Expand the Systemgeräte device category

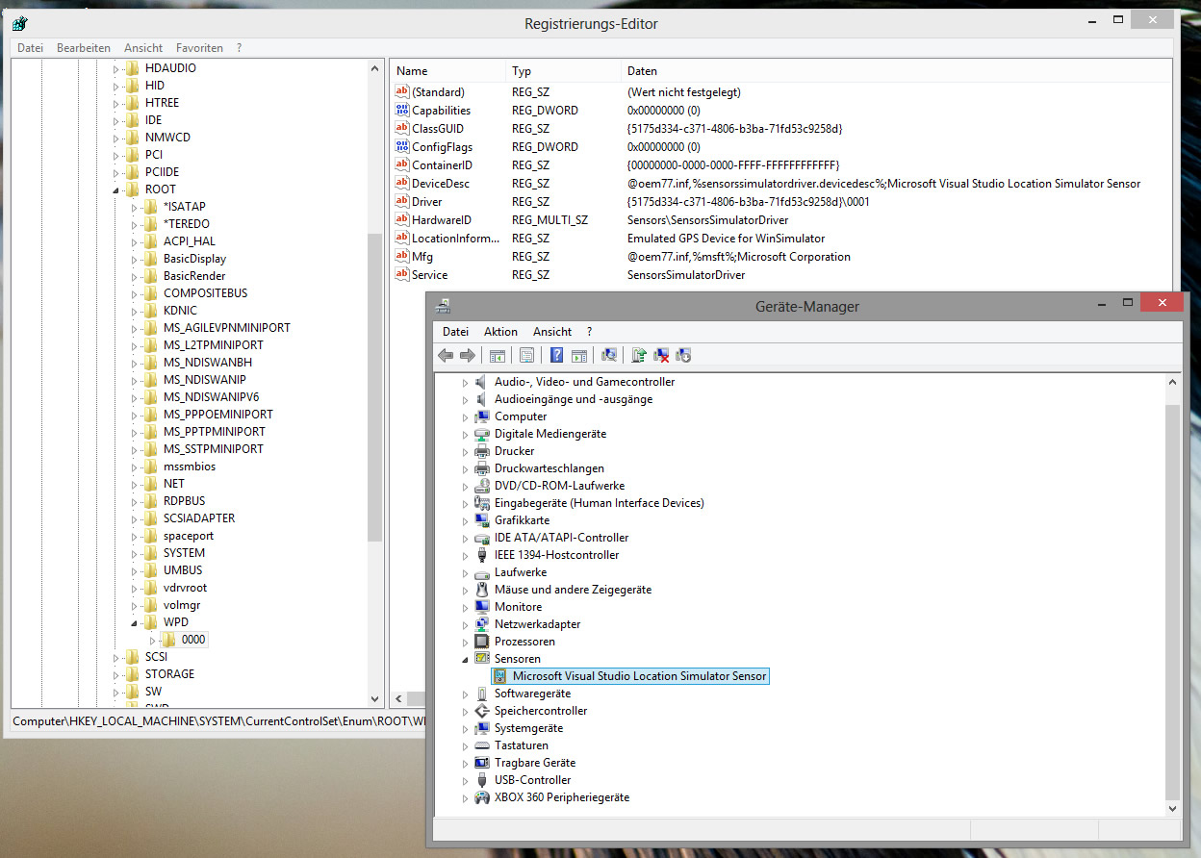pos(465,728)
